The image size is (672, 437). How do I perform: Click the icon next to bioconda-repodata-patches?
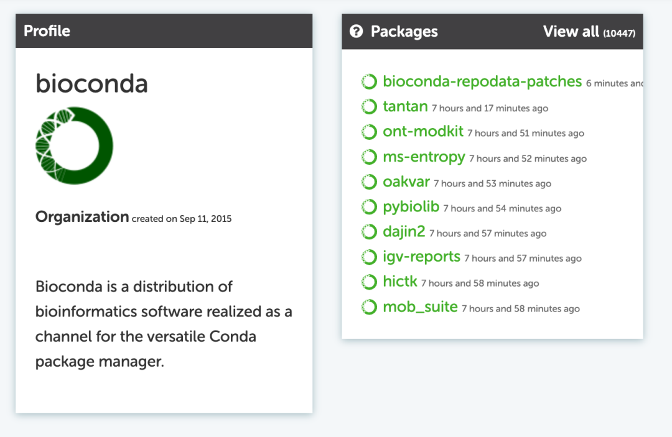[369, 82]
